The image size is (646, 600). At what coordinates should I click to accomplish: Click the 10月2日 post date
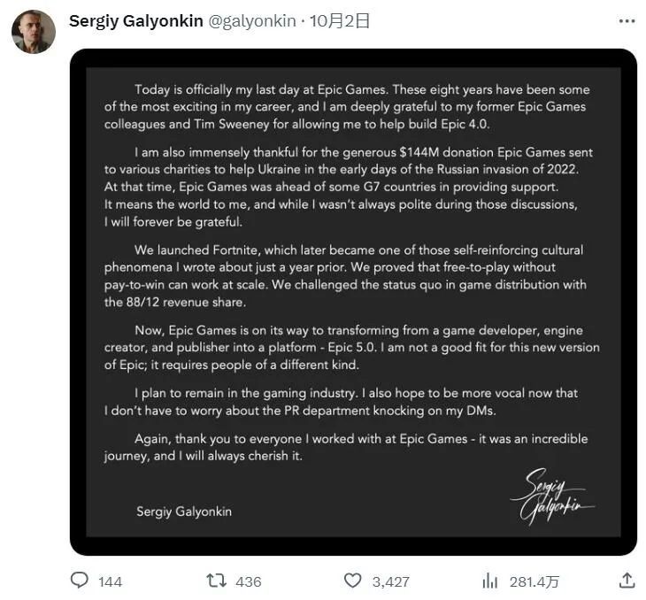tap(340, 21)
